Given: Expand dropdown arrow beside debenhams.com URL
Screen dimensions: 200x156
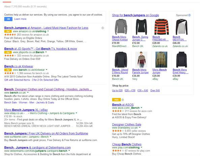Looking at the screenshot, I should (x=69, y=151).
